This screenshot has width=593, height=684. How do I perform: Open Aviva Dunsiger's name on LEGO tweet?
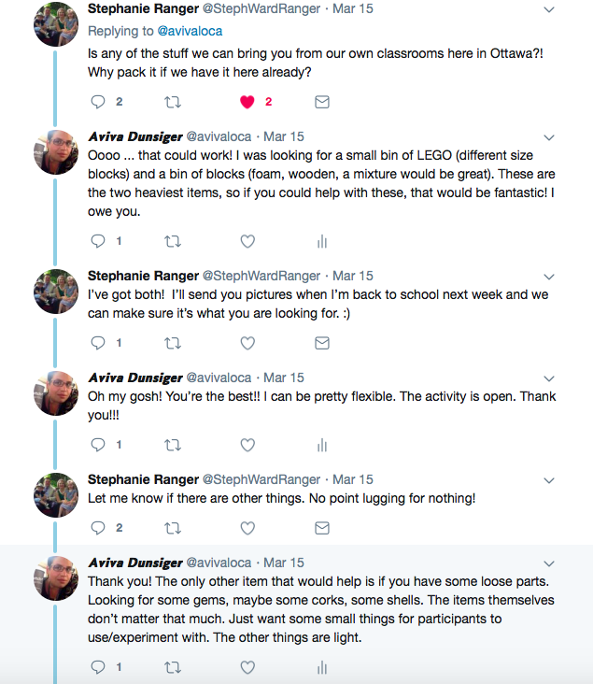tap(135, 136)
